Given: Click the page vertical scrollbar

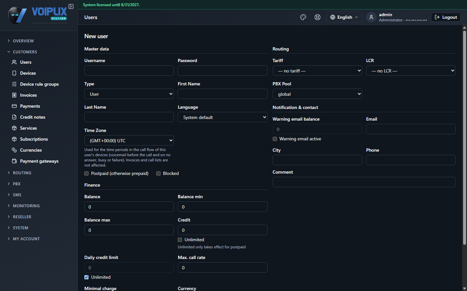Looking at the screenshot, I should click(464, 137).
